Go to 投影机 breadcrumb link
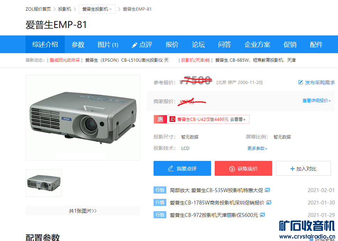 click(64, 9)
